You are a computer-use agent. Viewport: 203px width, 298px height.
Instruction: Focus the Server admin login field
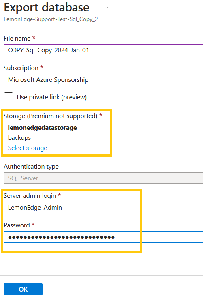point(103,207)
